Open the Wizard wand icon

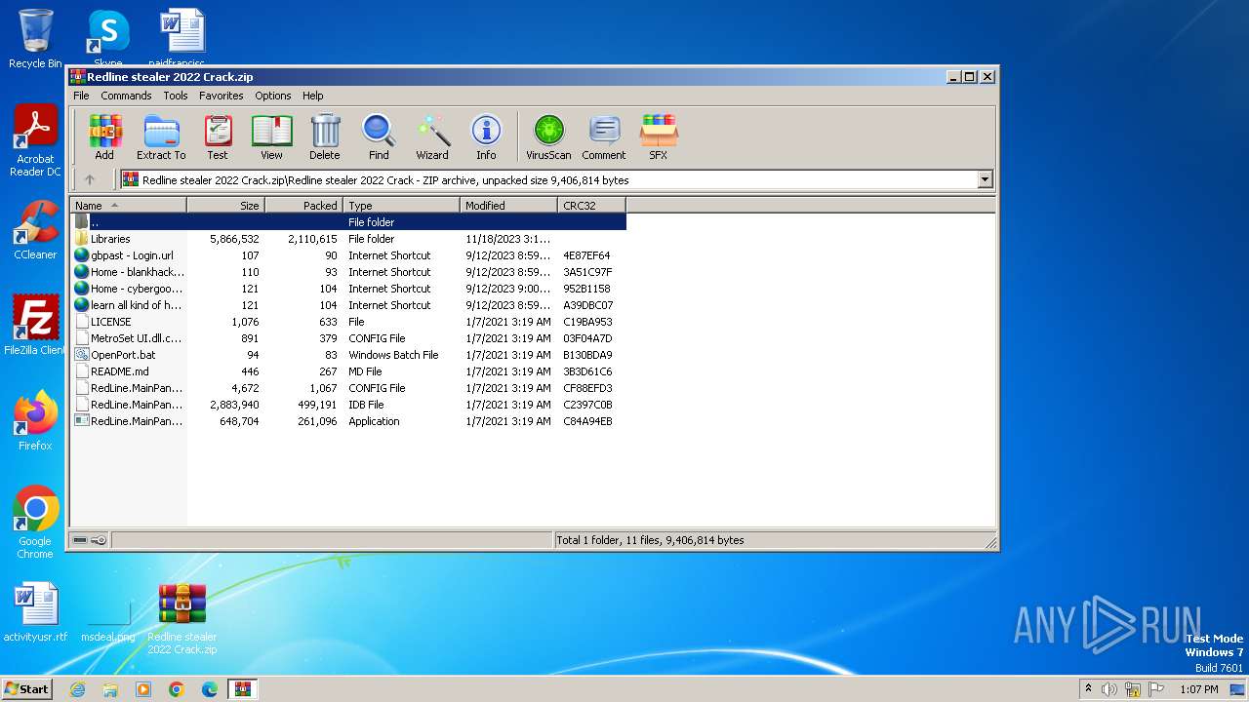pos(432,136)
